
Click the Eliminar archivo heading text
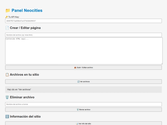(x=22, y=97)
